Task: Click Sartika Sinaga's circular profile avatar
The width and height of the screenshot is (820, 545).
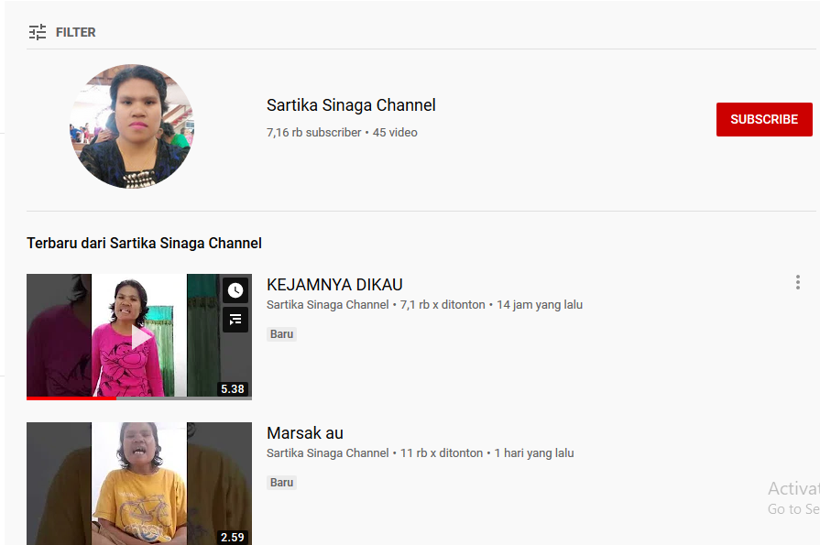Action: (132, 126)
